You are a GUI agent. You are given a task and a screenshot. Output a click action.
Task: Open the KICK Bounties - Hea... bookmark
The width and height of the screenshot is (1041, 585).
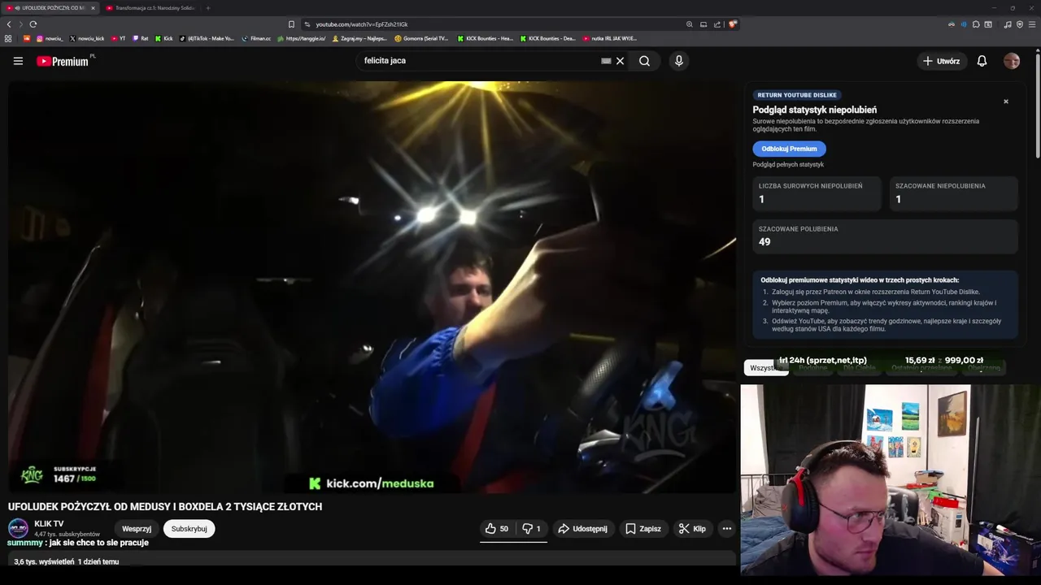tap(485, 38)
